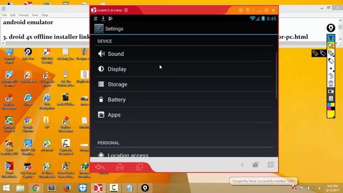Select Epic Pen brush size dot

point(331,69)
